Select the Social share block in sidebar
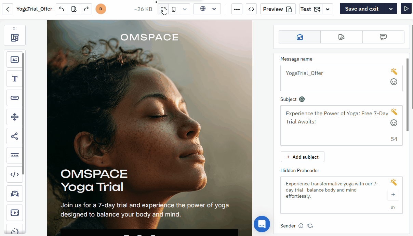 point(15,136)
